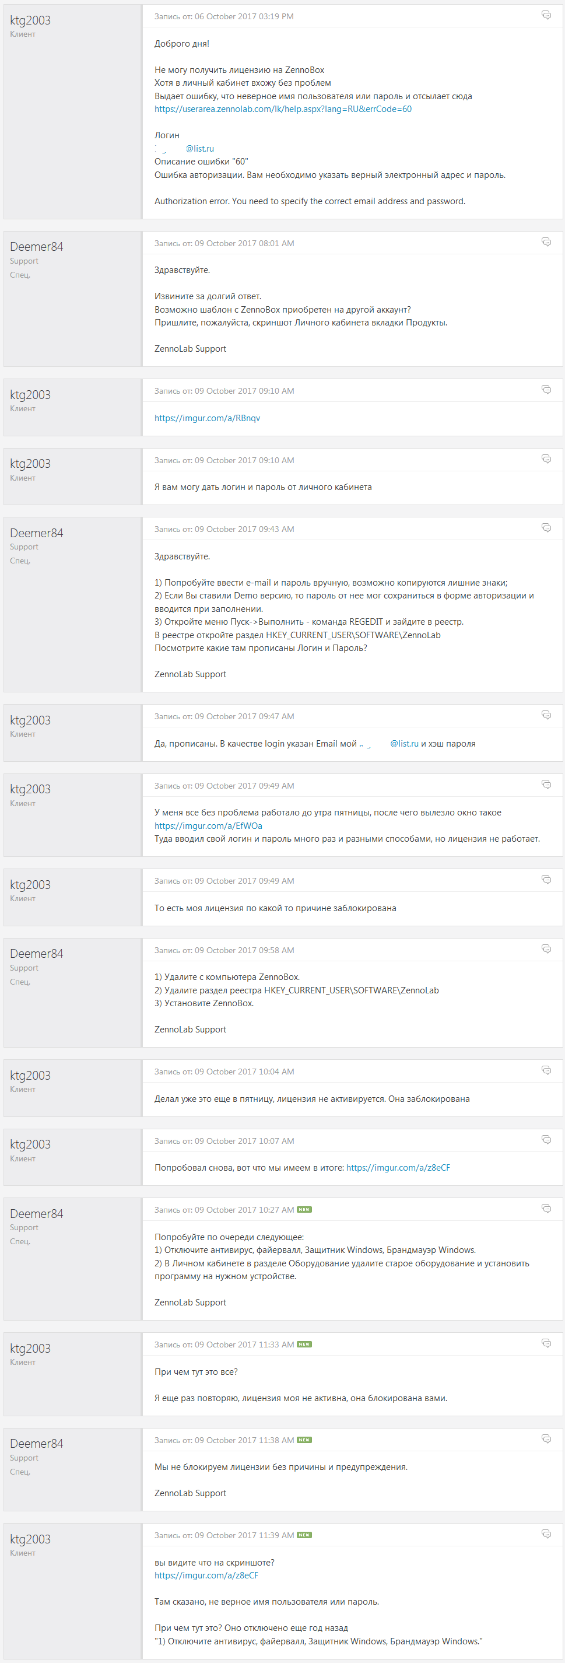Click the Deemer84 name on the 08:01 AM post
The image size is (565, 1663).
36,247
